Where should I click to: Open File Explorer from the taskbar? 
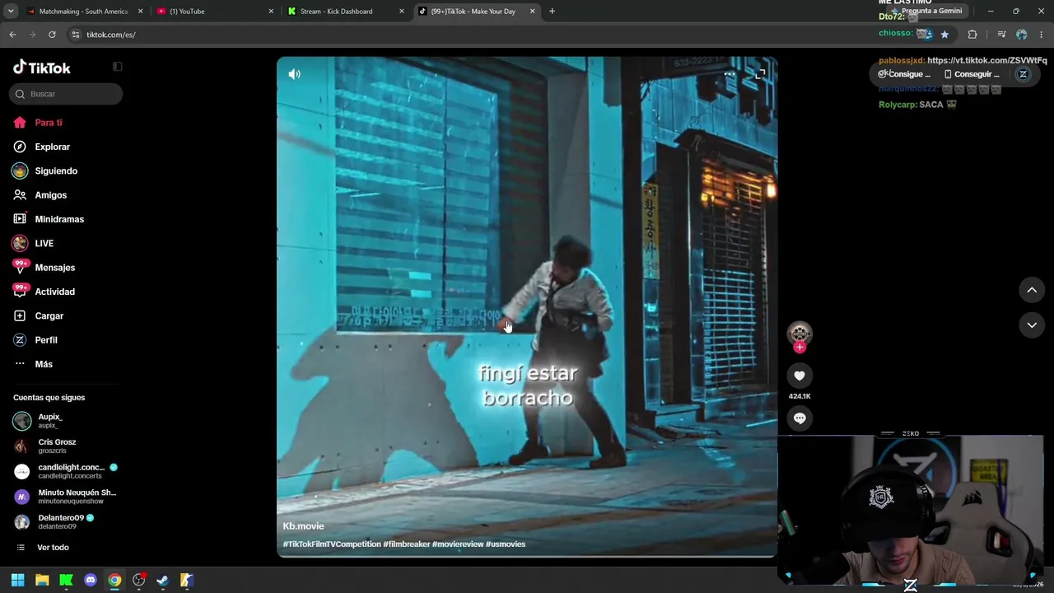42,580
